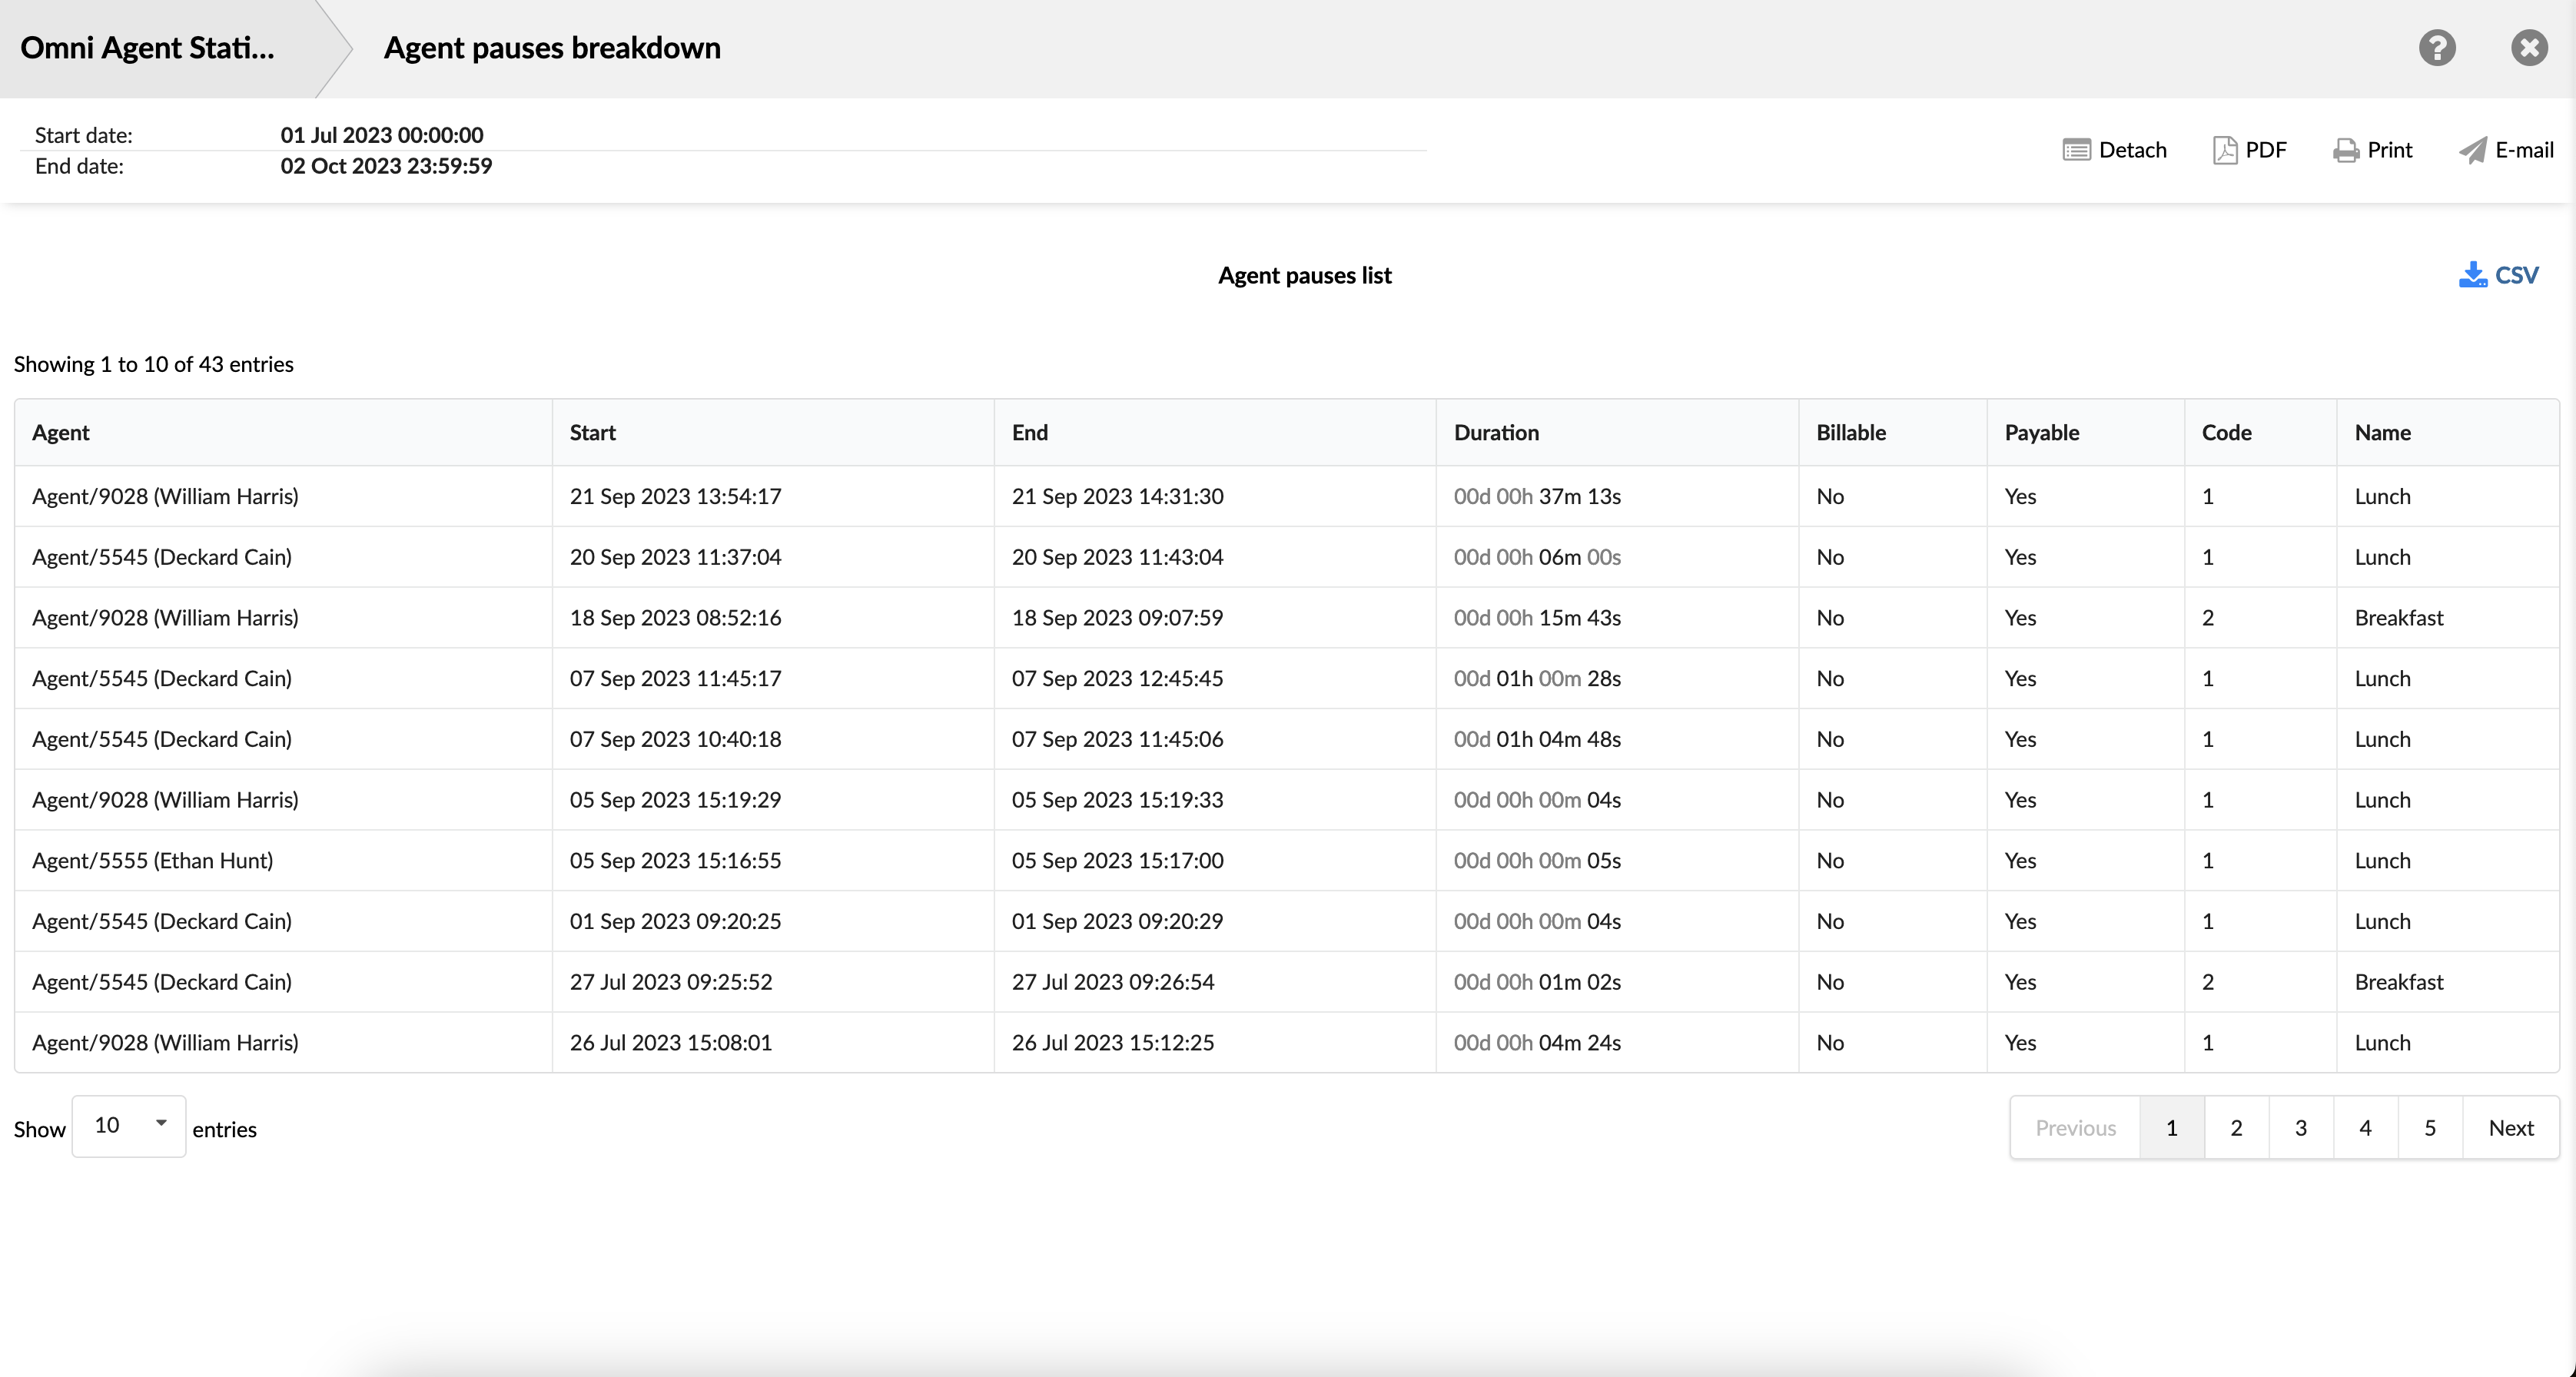Image resolution: width=2576 pixels, height=1377 pixels.
Task: Go to page 5 in pagination
Action: [2430, 1128]
